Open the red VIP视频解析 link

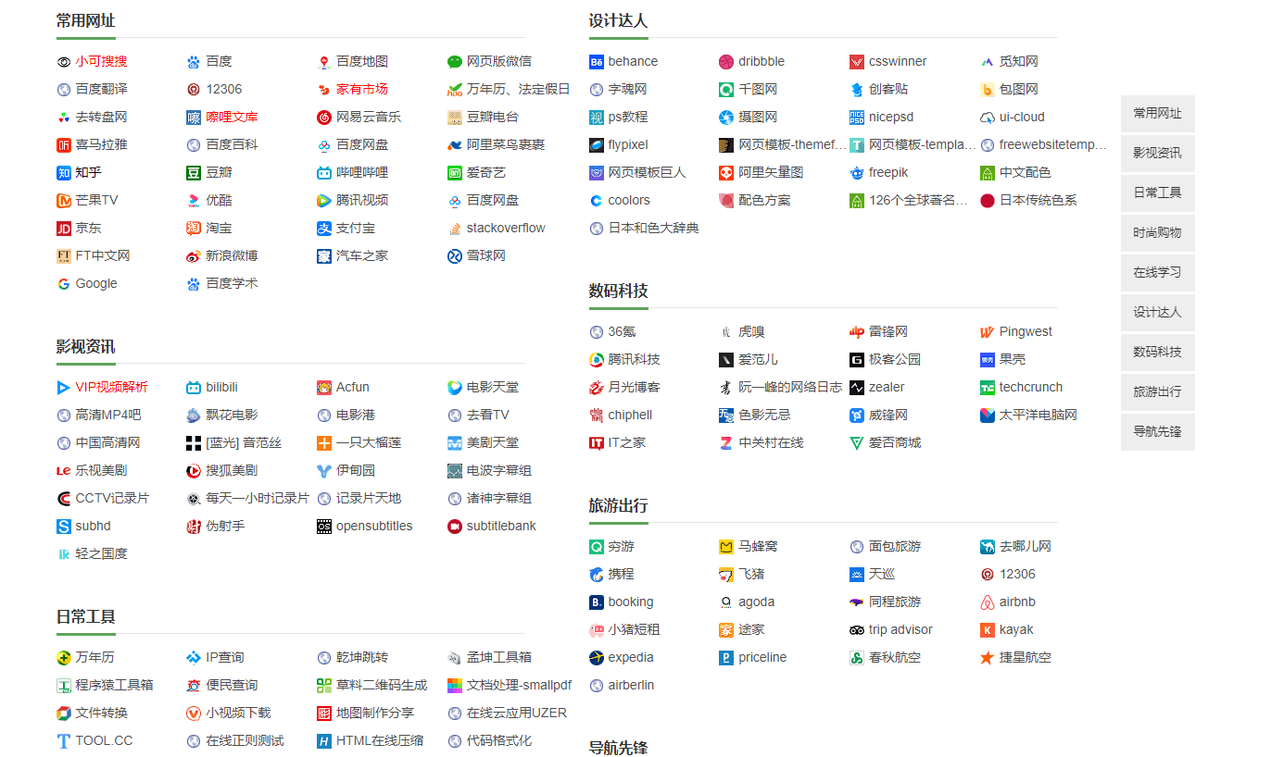[x=112, y=388]
